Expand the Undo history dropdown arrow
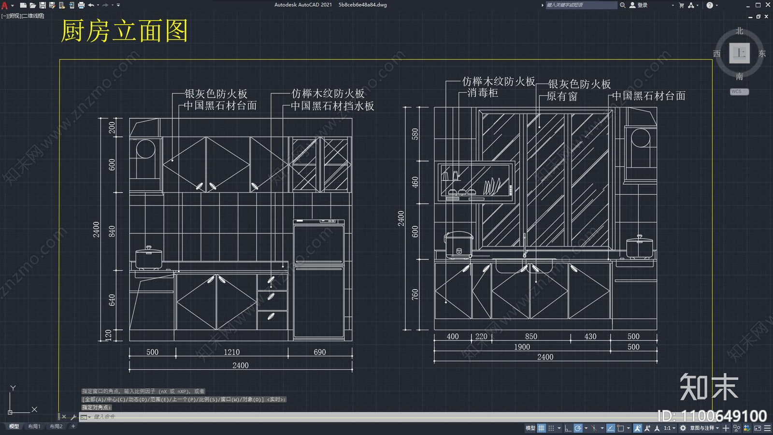 click(x=98, y=5)
